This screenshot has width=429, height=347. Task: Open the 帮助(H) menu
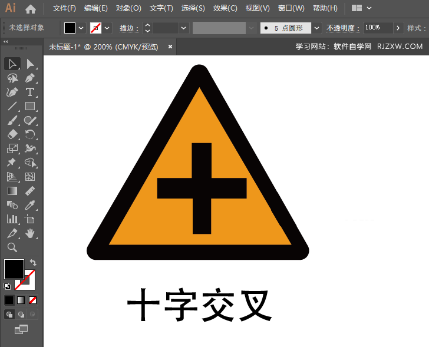coord(325,8)
